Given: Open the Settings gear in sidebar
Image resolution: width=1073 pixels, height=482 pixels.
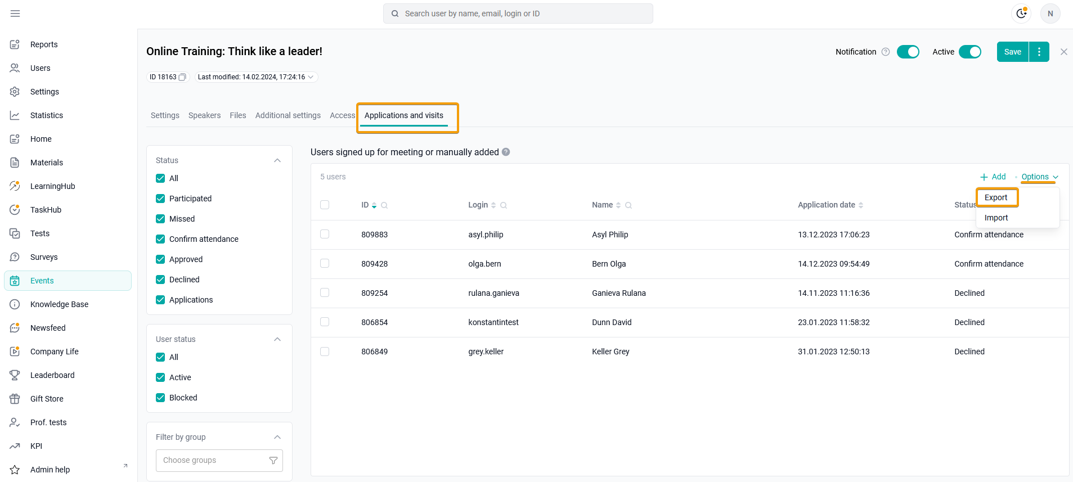Looking at the screenshot, I should click(x=15, y=92).
